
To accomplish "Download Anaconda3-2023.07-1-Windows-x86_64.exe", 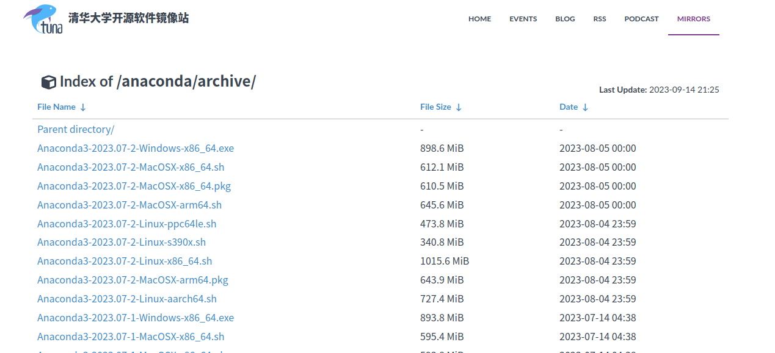I will (136, 318).
